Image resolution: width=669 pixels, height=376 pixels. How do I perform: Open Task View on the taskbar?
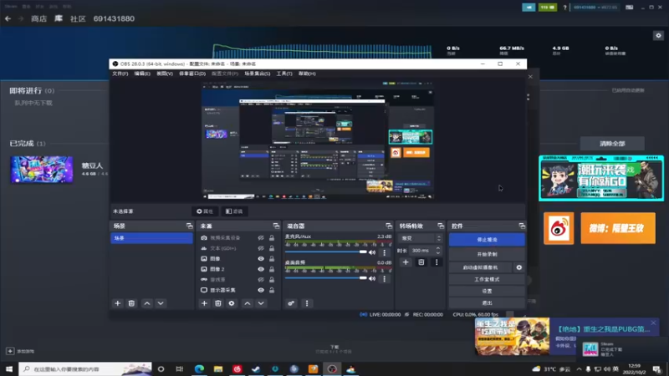click(x=180, y=368)
